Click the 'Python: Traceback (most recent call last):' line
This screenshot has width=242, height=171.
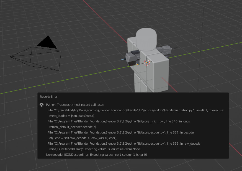pos(75,105)
